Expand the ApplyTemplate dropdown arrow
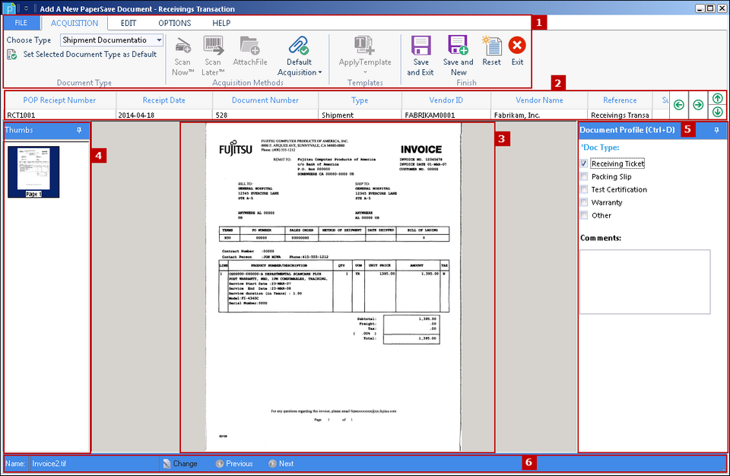The width and height of the screenshot is (730, 476). 365,72
